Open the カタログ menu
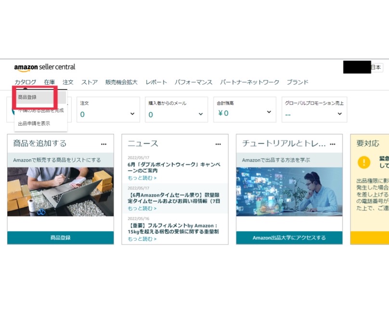 26,82
